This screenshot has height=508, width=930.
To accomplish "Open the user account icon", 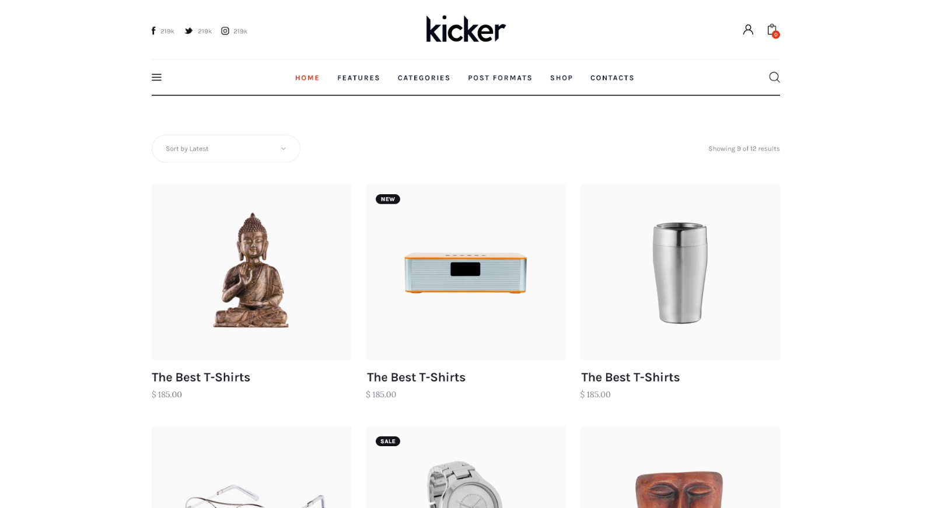I will [x=748, y=30].
